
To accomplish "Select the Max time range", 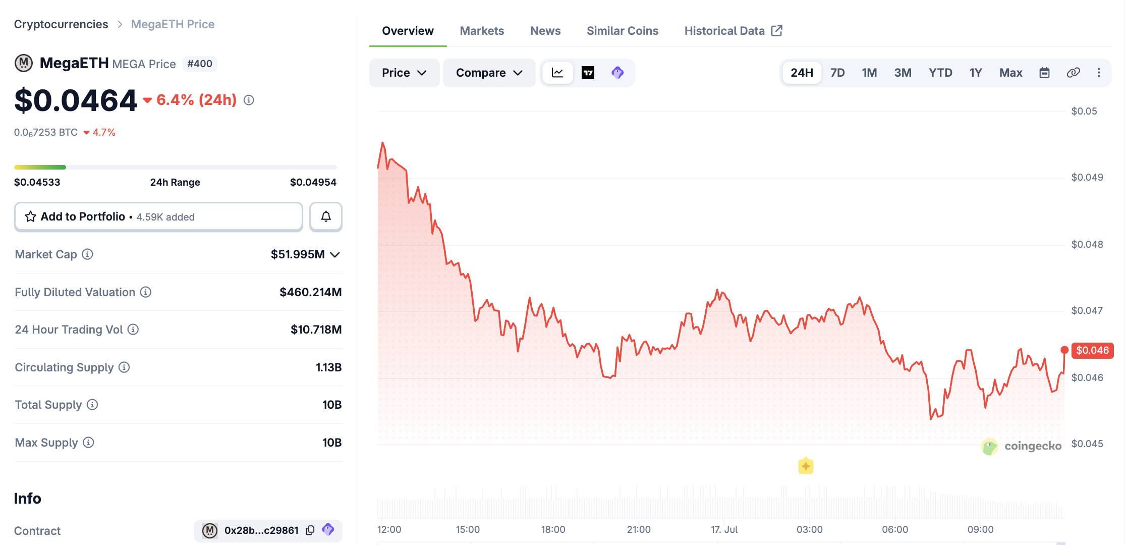I will pyautogui.click(x=1010, y=73).
